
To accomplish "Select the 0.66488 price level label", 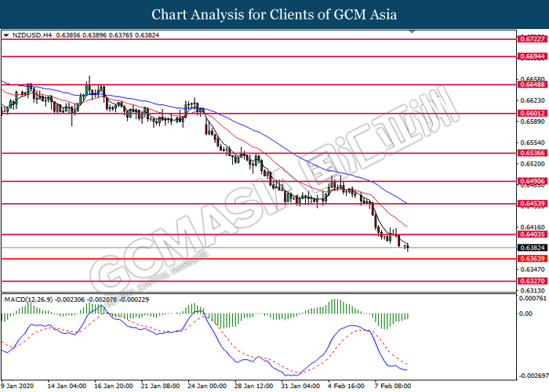I will click(533, 85).
